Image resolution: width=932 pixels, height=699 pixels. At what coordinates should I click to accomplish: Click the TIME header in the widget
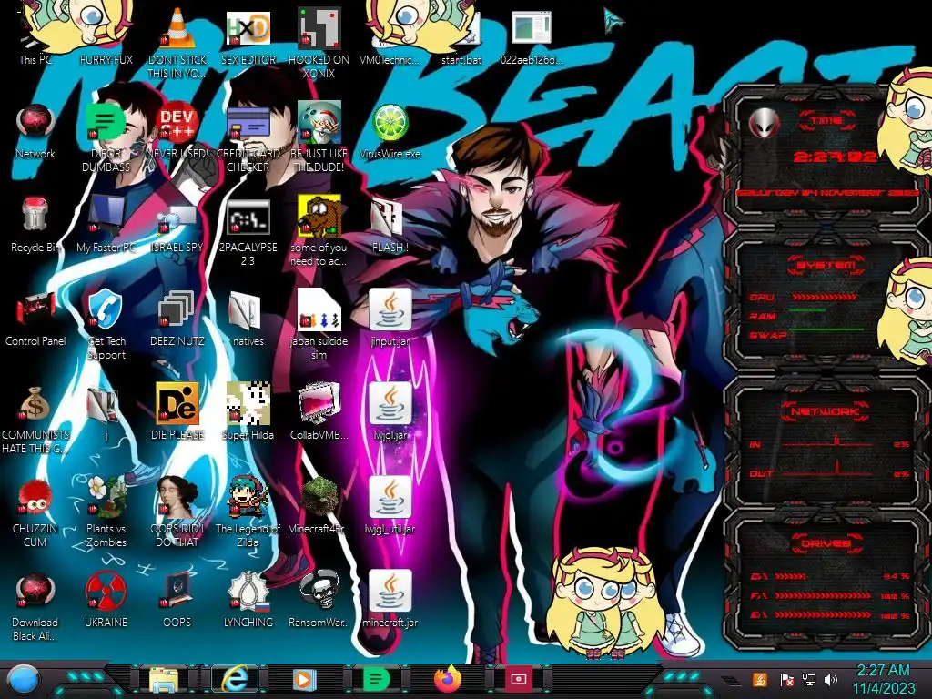(x=826, y=121)
